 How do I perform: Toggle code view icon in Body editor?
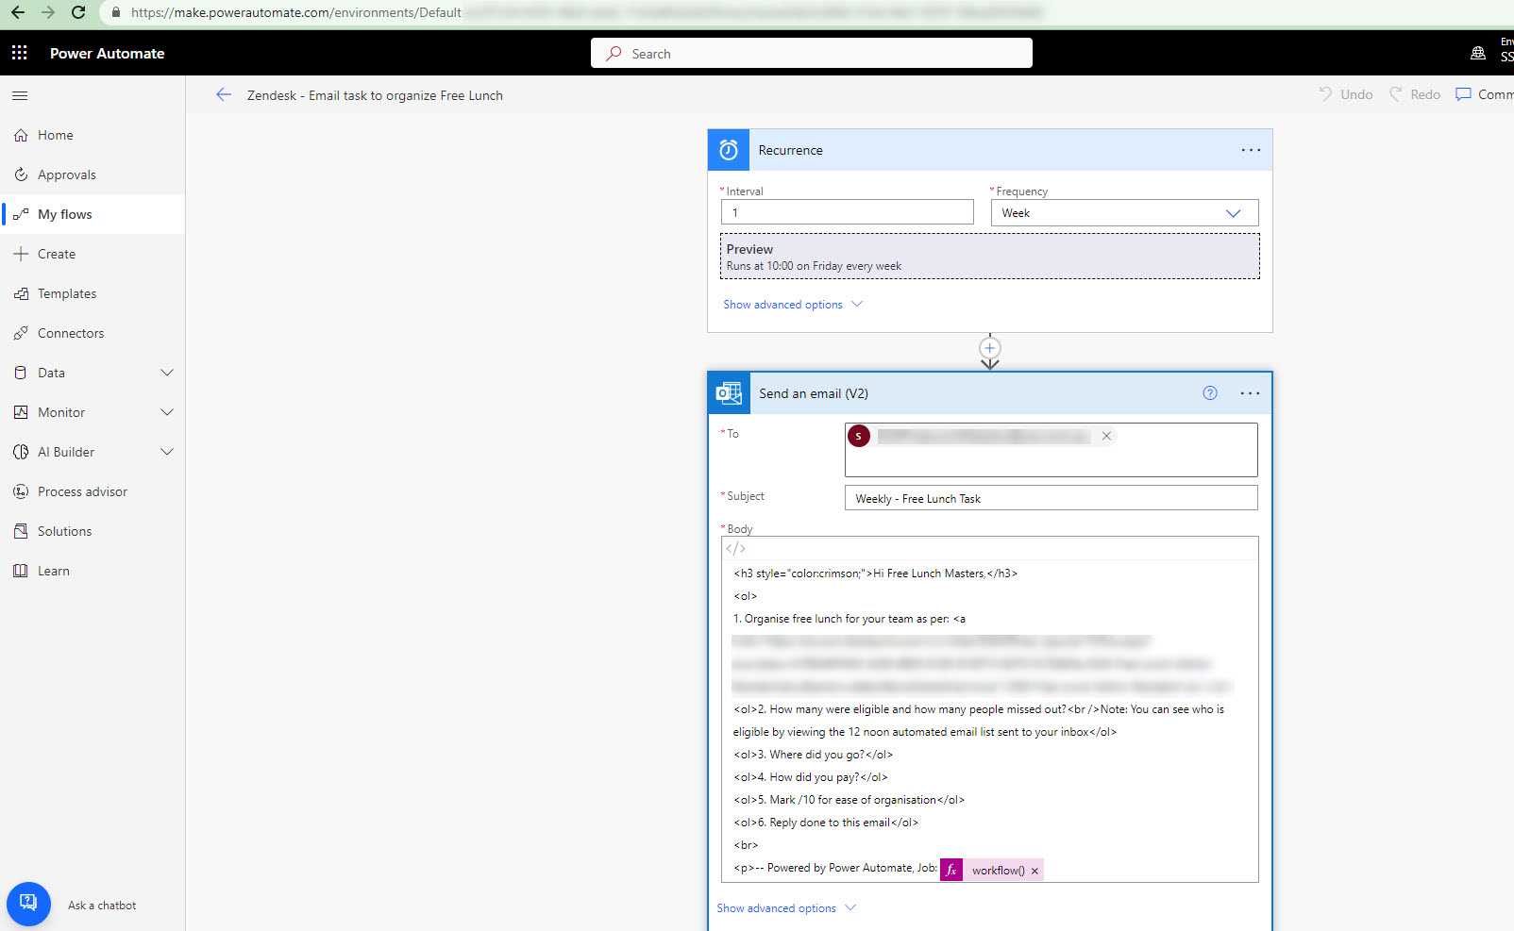[735, 548]
